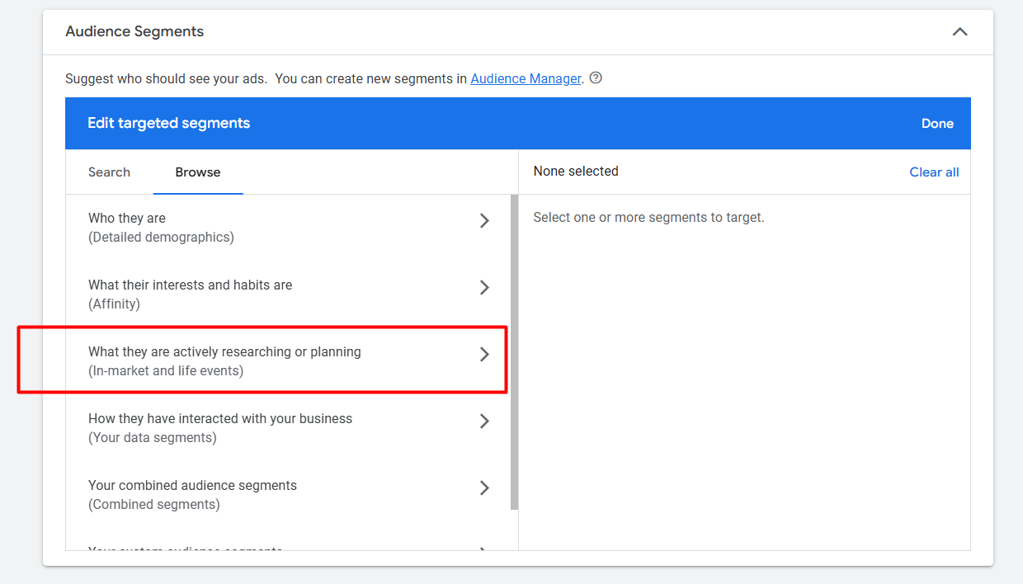The image size is (1023, 584).
Task: Open the Audience Manager link
Action: tap(526, 79)
